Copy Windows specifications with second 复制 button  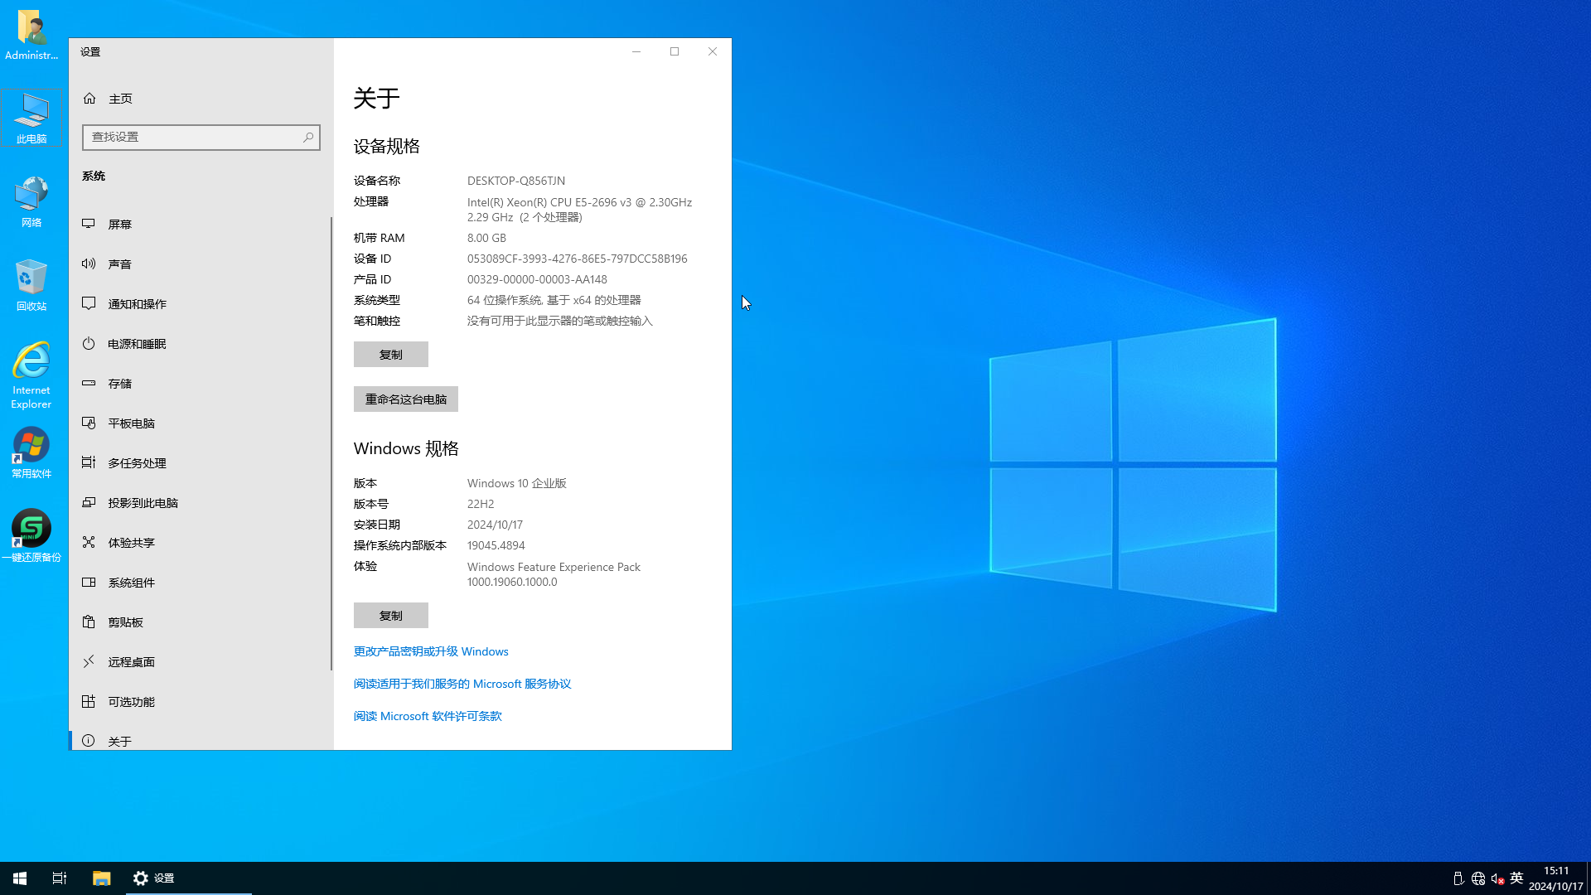click(x=391, y=616)
